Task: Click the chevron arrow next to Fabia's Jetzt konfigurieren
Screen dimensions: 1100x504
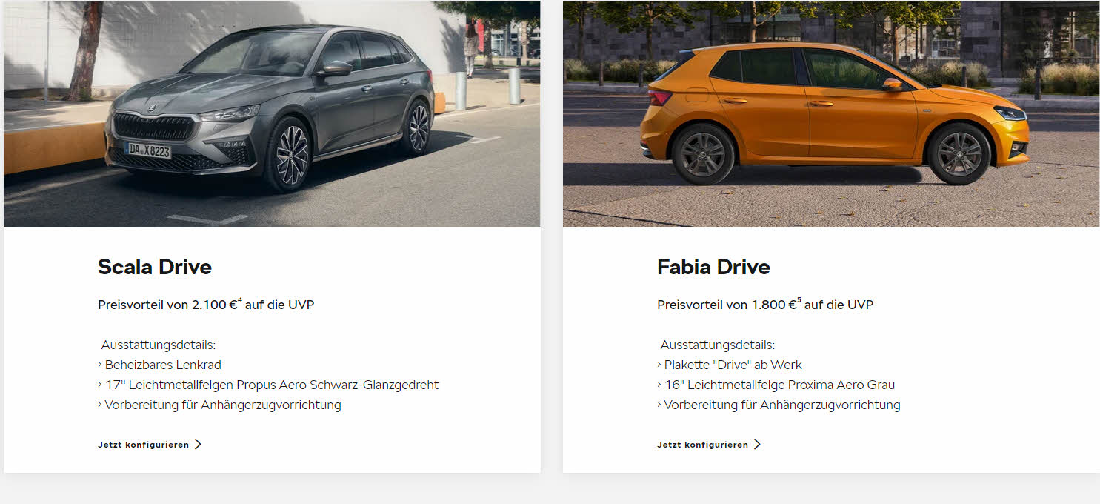Action: pyautogui.click(x=757, y=445)
